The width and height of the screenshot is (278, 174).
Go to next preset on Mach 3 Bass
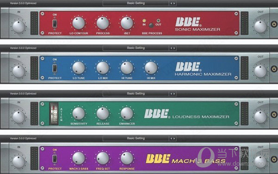(174, 138)
